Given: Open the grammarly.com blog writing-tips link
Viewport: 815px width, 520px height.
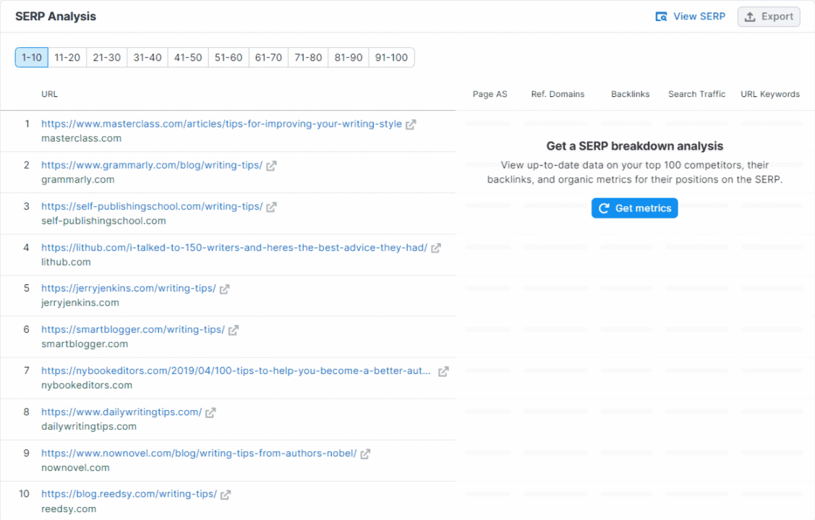Looking at the screenshot, I should (152, 165).
